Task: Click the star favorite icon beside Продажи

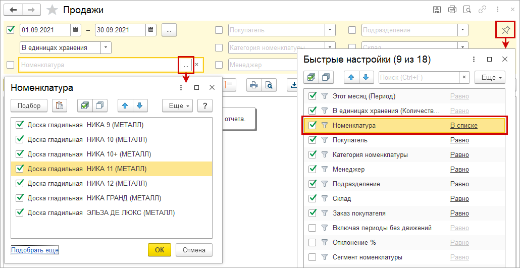Action: [52, 10]
